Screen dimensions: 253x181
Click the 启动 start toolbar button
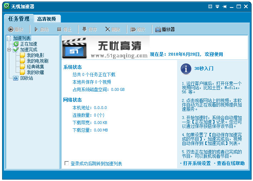[41, 29]
